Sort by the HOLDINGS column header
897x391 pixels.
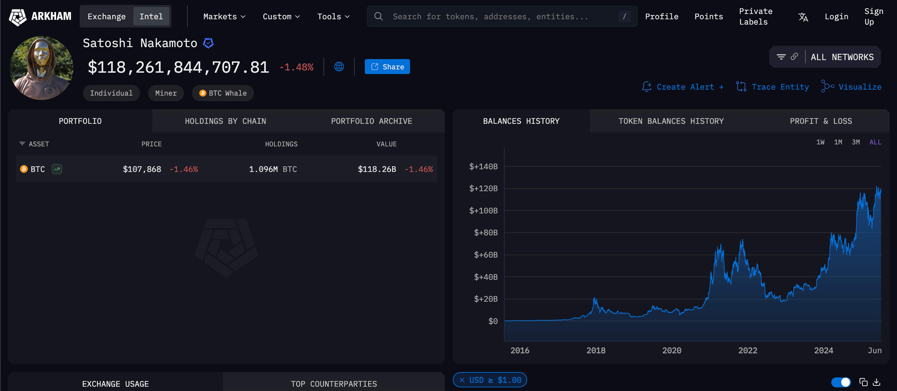tap(281, 144)
